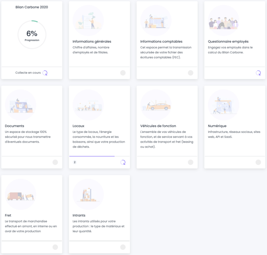Click the 'Un espace de stockage 100% sécurisé' description
267x255 pixels.
tap(28, 137)
